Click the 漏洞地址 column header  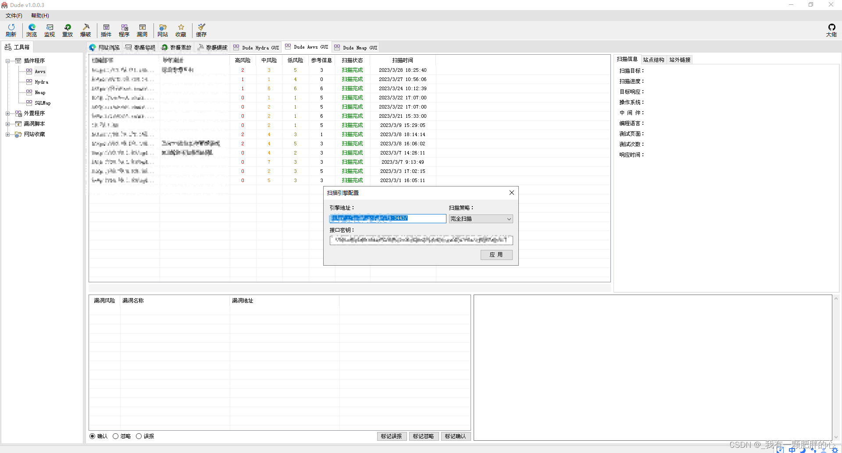click(x=285, y=301)
